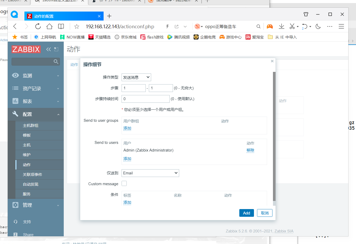
Task: Click the Zabbix sidebar search field
Action: (32, 62)
